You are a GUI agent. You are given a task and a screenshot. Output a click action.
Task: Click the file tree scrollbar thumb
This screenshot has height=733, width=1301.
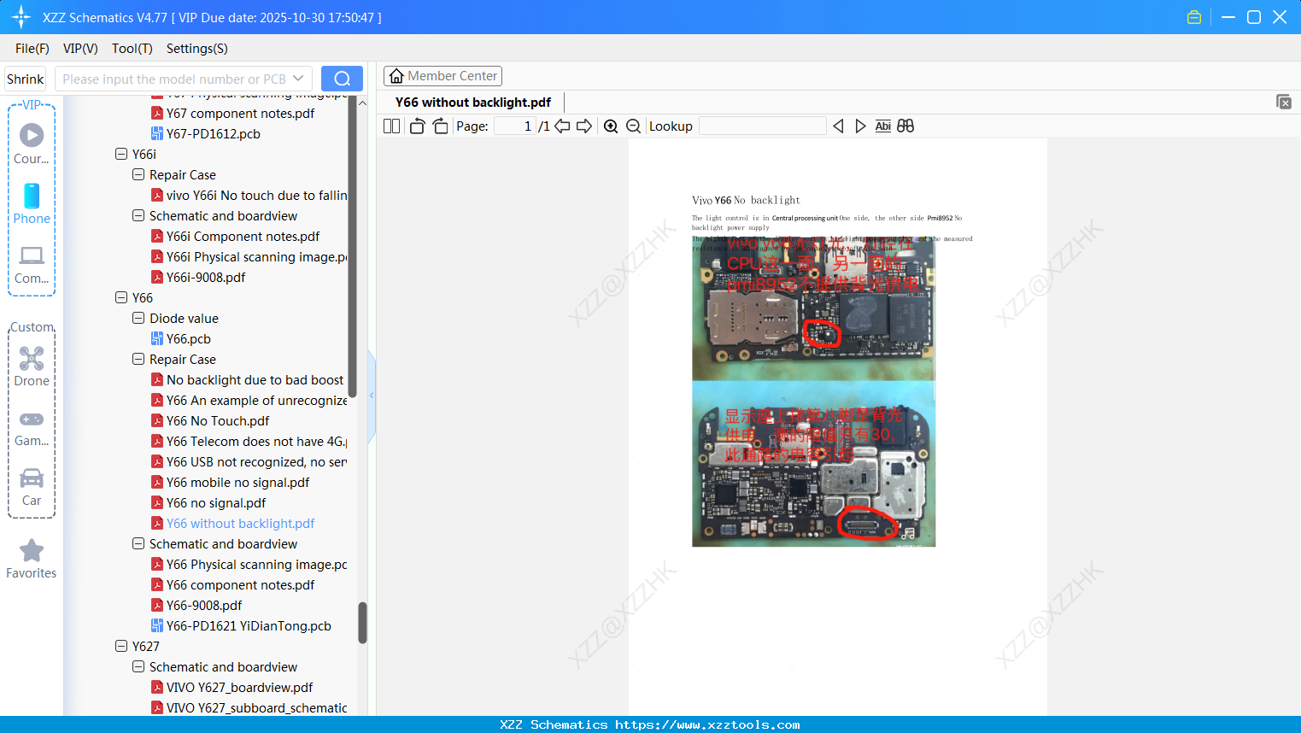[362, 623]
